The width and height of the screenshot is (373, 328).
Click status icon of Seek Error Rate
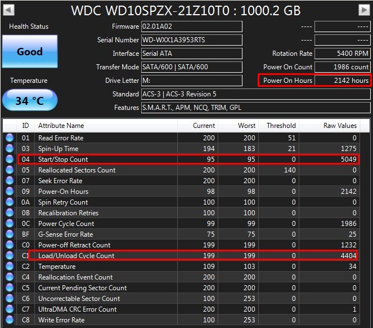pos(10,181)
